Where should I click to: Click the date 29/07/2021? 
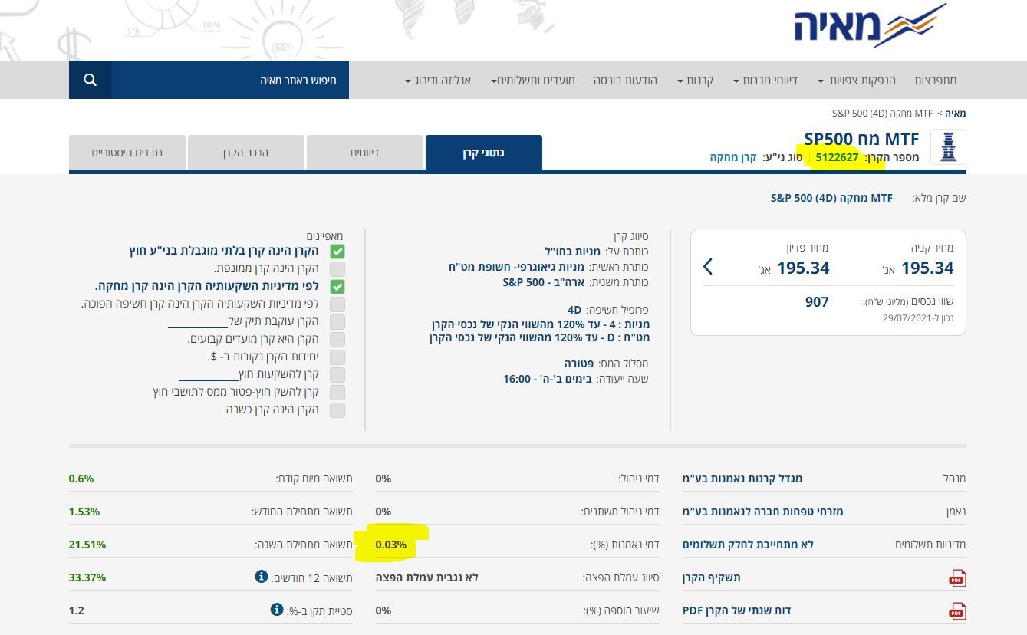(x=909, y=318)
